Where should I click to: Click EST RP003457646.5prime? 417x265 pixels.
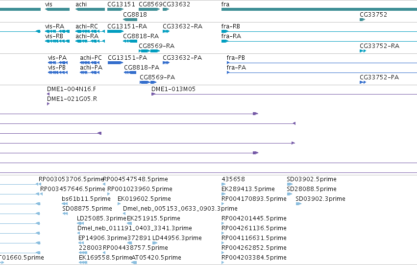click(x=41, y=194)
